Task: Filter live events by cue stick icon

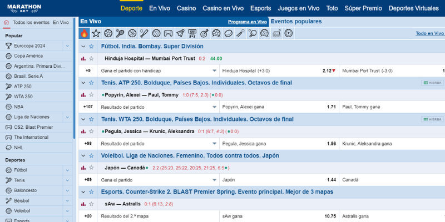Action: point(241,33)
